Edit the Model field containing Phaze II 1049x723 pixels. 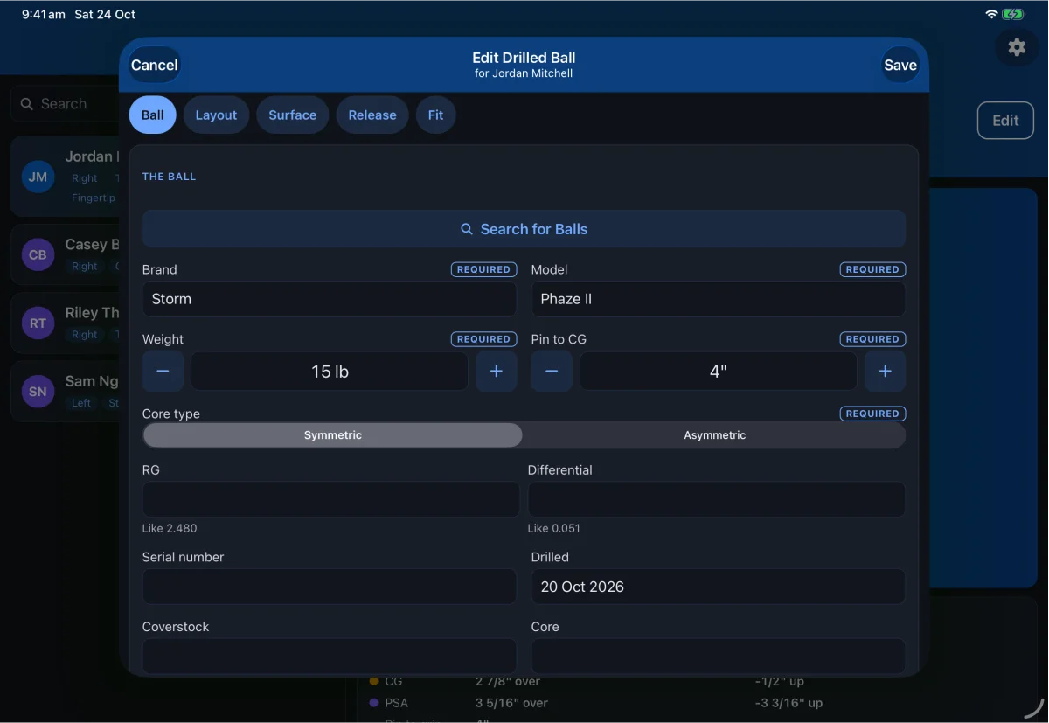[719, 299]
